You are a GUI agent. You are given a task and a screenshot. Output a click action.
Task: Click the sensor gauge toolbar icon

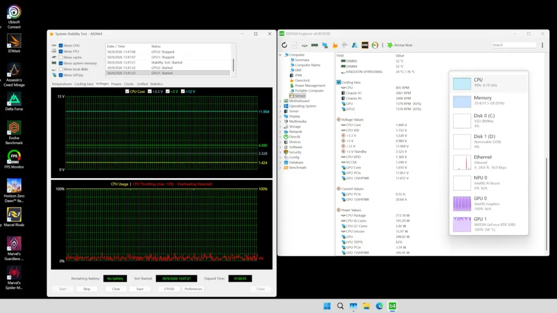click(x=375, y=45)
